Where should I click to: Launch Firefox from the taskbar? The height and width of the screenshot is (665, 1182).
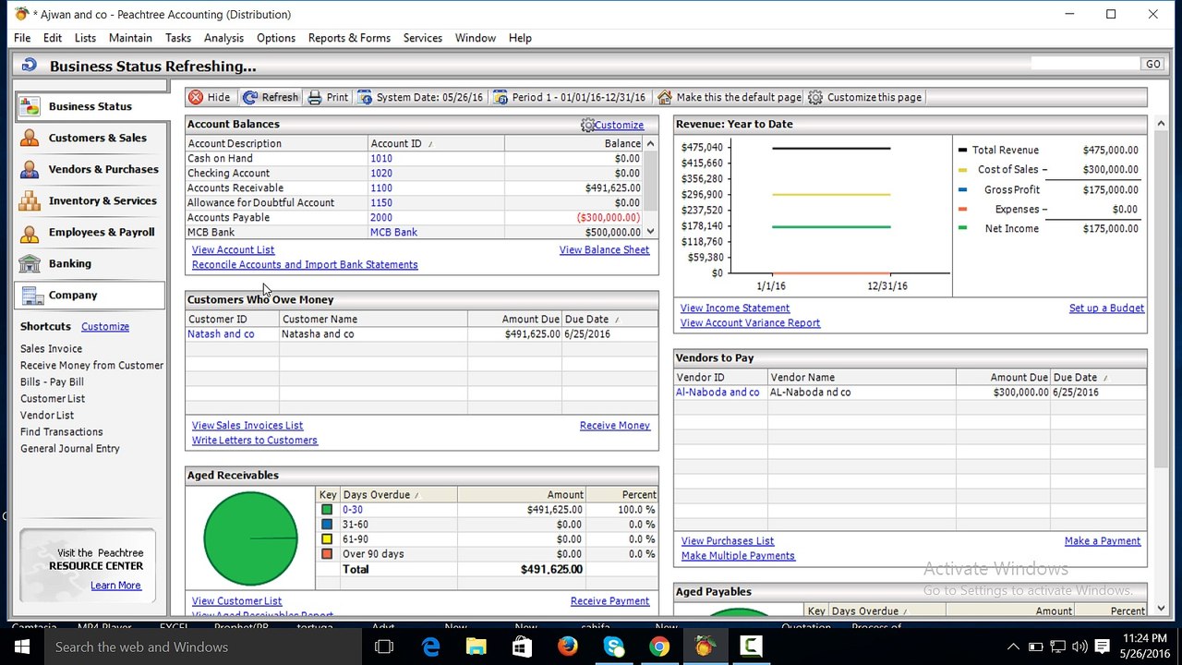pos(568,647)
